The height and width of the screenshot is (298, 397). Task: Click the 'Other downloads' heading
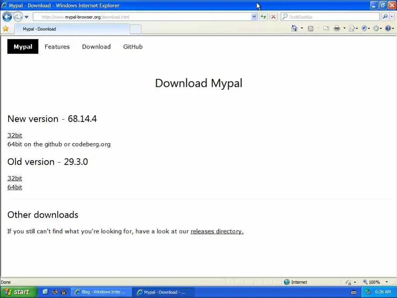(x=43, y=215)
